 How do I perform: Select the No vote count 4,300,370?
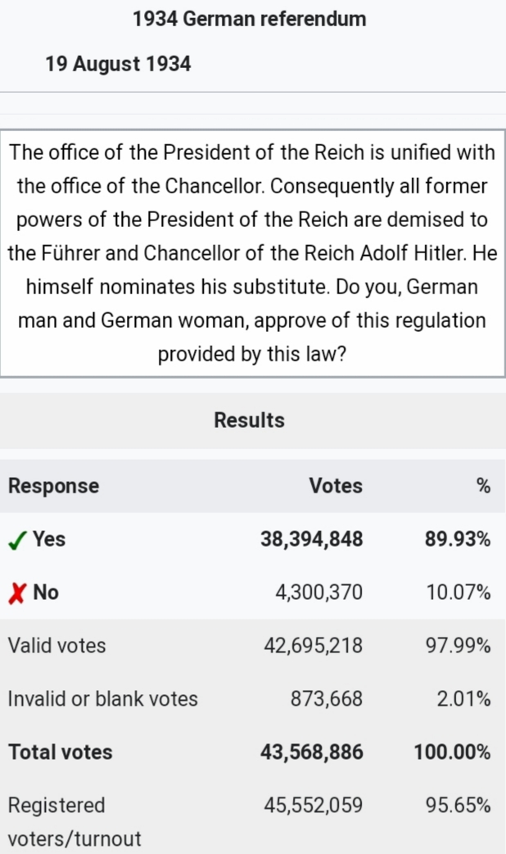[319, 593]
